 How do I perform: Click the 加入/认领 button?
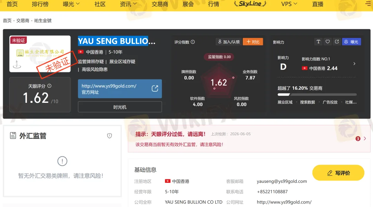coord(229,42)
